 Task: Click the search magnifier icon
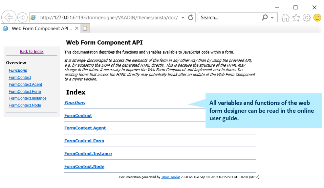point(265,17)
